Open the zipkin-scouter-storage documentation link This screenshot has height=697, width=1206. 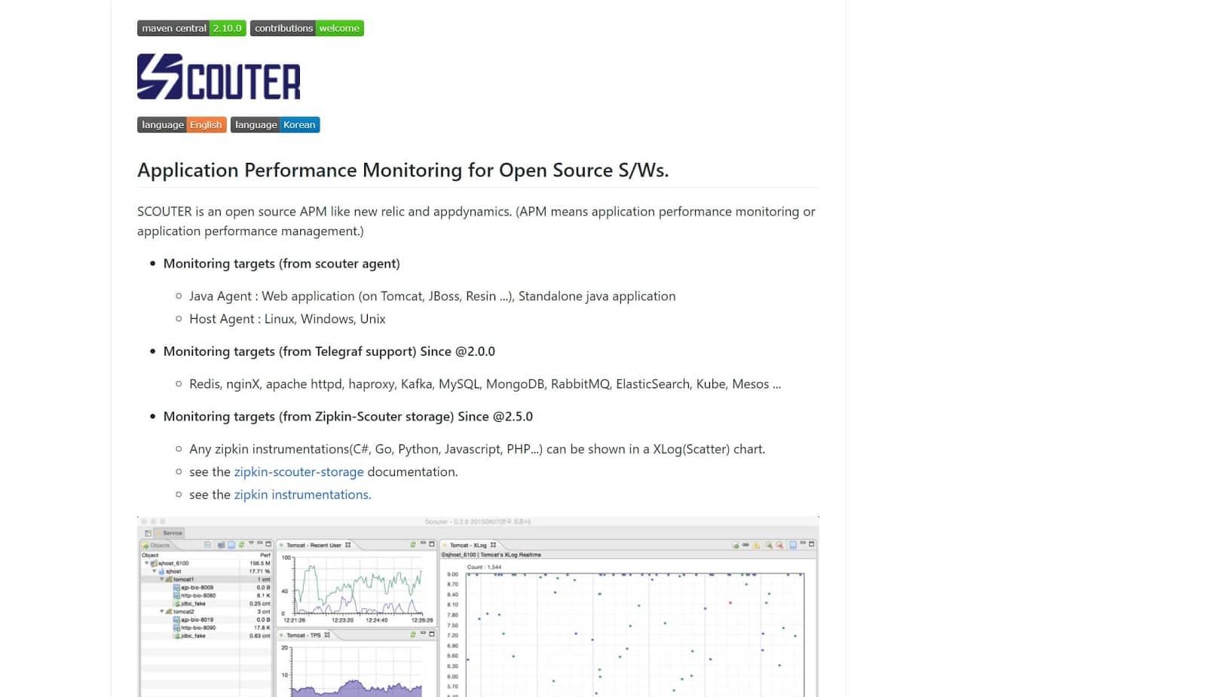click(298, 472)
